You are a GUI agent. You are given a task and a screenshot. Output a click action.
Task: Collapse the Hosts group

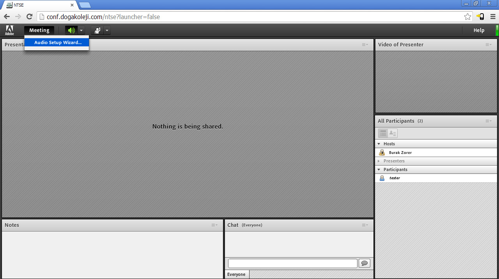379,144
